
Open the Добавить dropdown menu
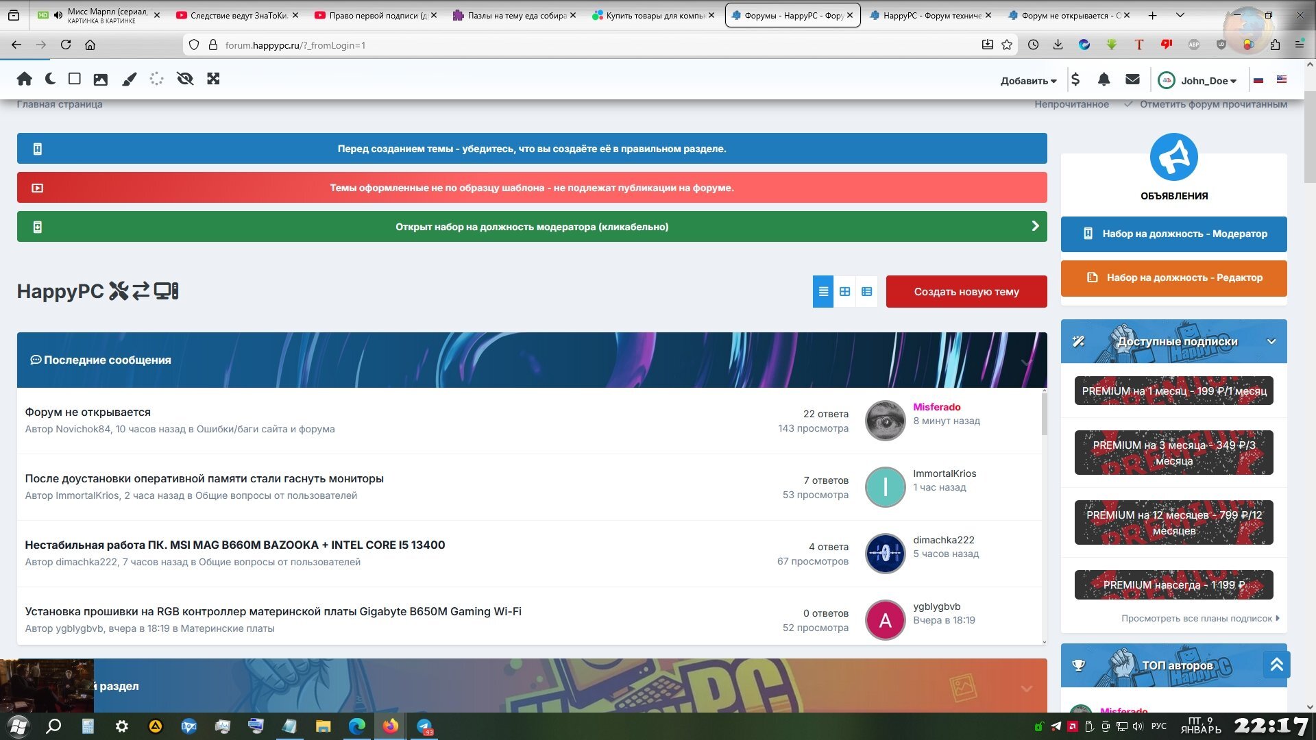pyautogui.click(x=1028, y=81)
